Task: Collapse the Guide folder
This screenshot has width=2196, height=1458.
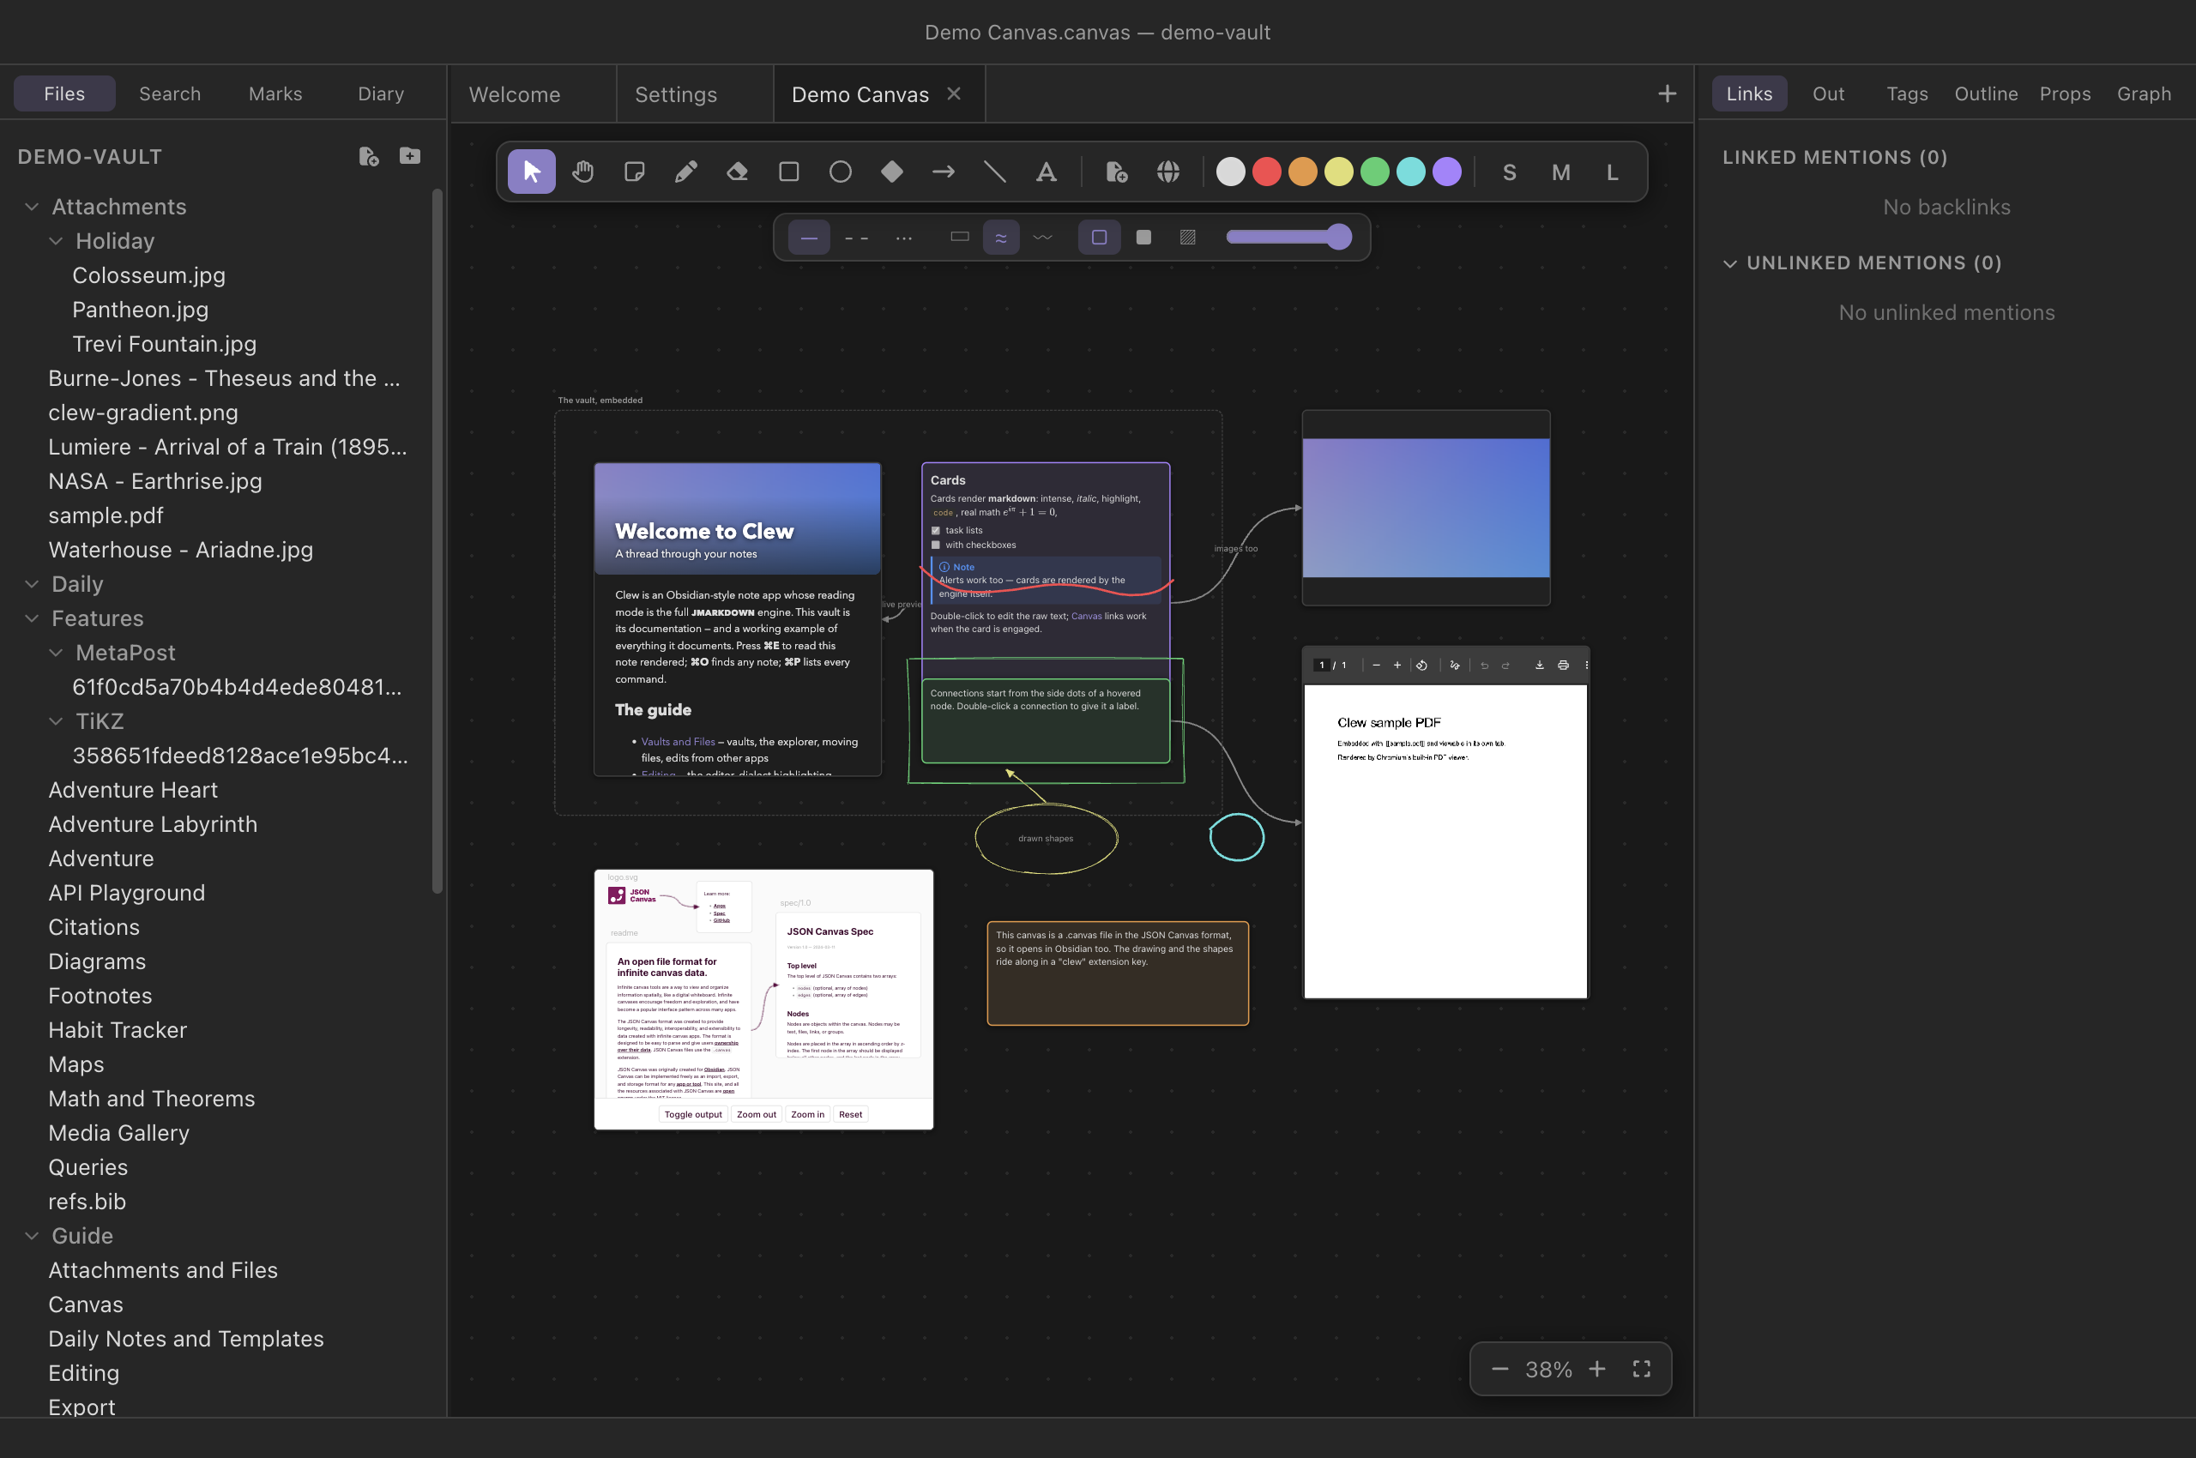Action: [32, 1236]
